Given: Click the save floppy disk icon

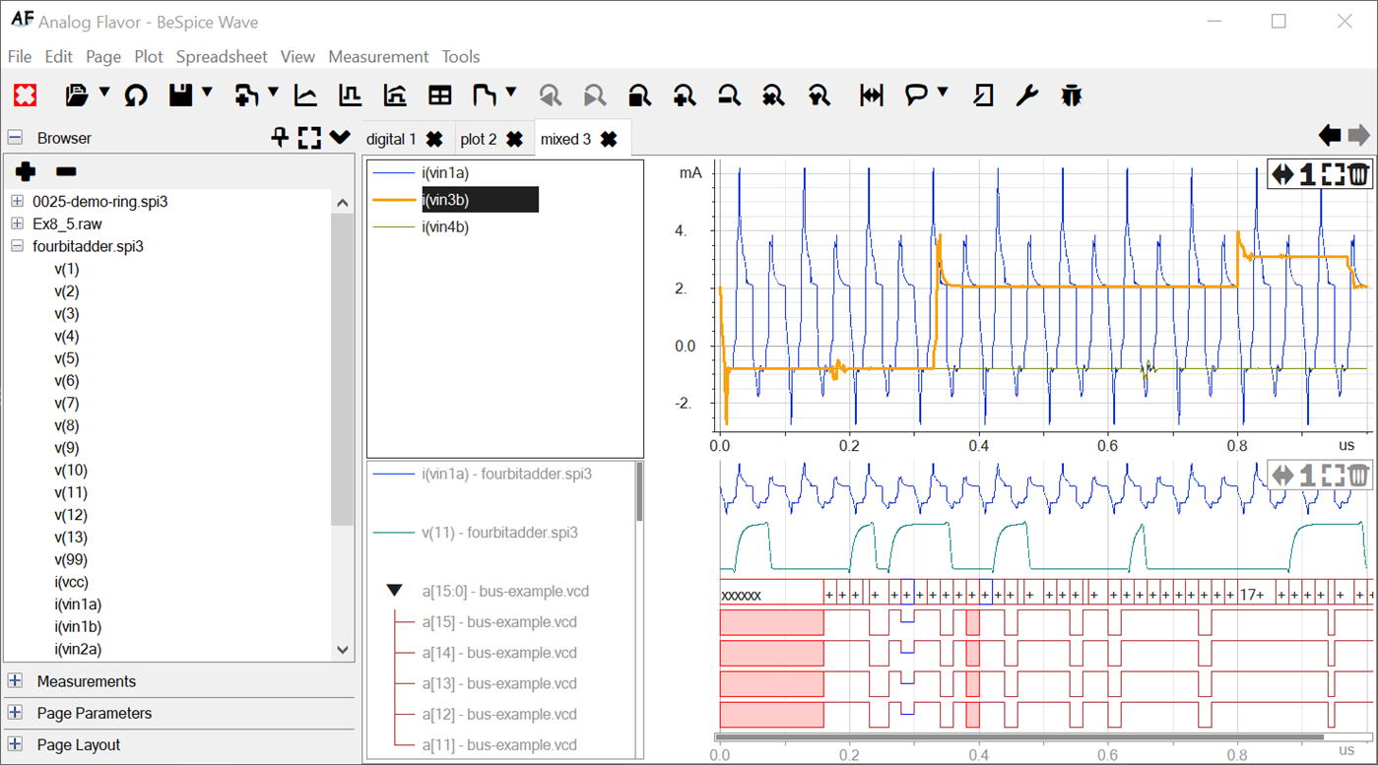Looking at the screenshot, I should [180, 96].
